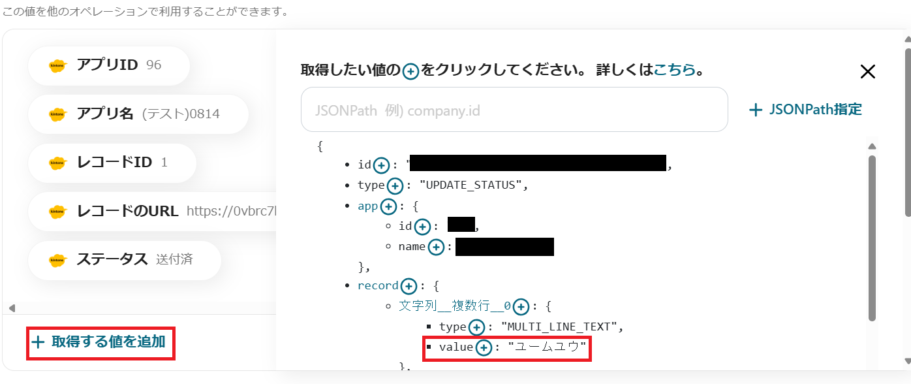
Task: Click the plus icon next to MULTI_LINE_TEXT type
Action: [476, 327]
